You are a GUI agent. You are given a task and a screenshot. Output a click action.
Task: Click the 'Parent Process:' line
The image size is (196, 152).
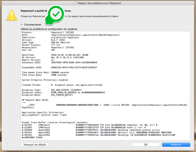point(41,45)
